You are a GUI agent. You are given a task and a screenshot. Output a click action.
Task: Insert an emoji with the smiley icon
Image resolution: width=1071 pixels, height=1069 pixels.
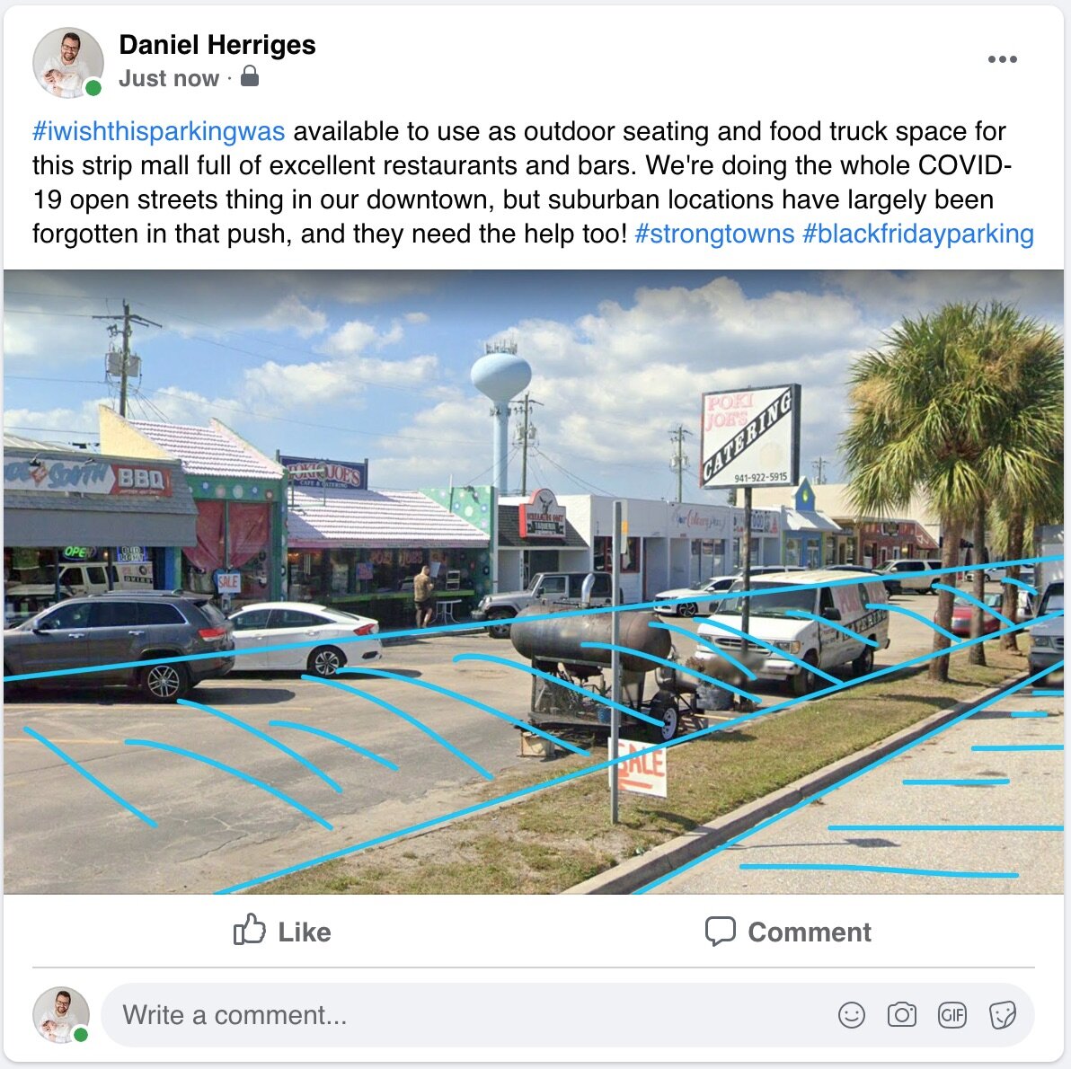point(851,1015)
